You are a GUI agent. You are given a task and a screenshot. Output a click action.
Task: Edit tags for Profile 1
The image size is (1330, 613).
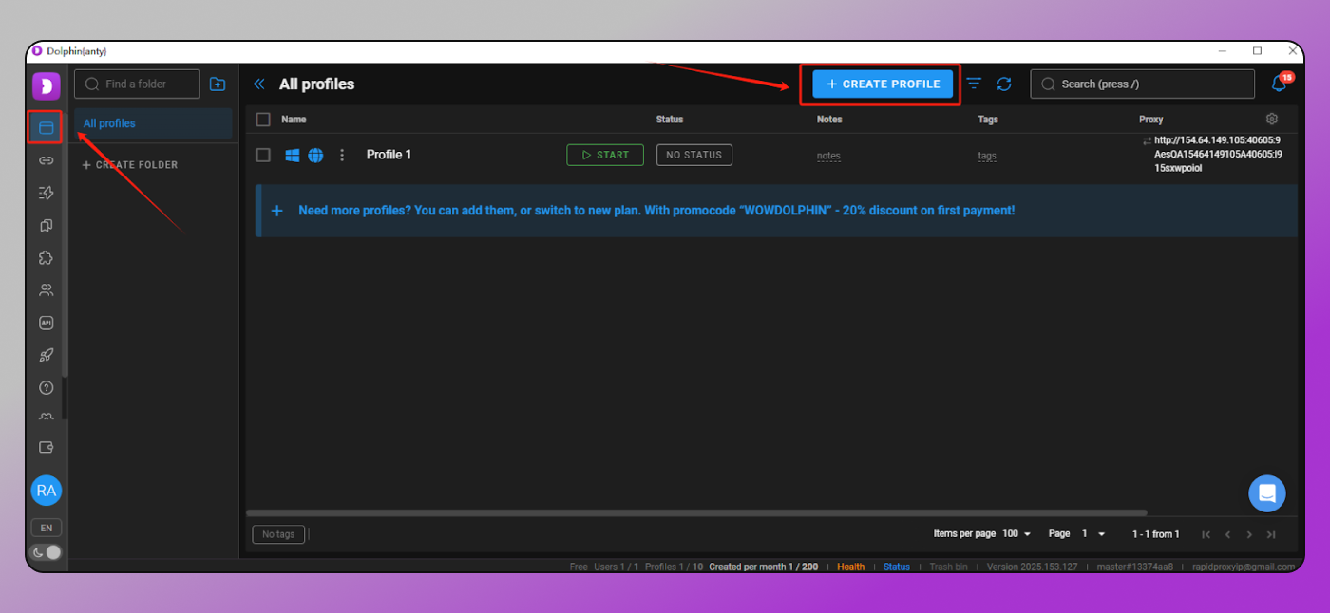pos(987,156)
